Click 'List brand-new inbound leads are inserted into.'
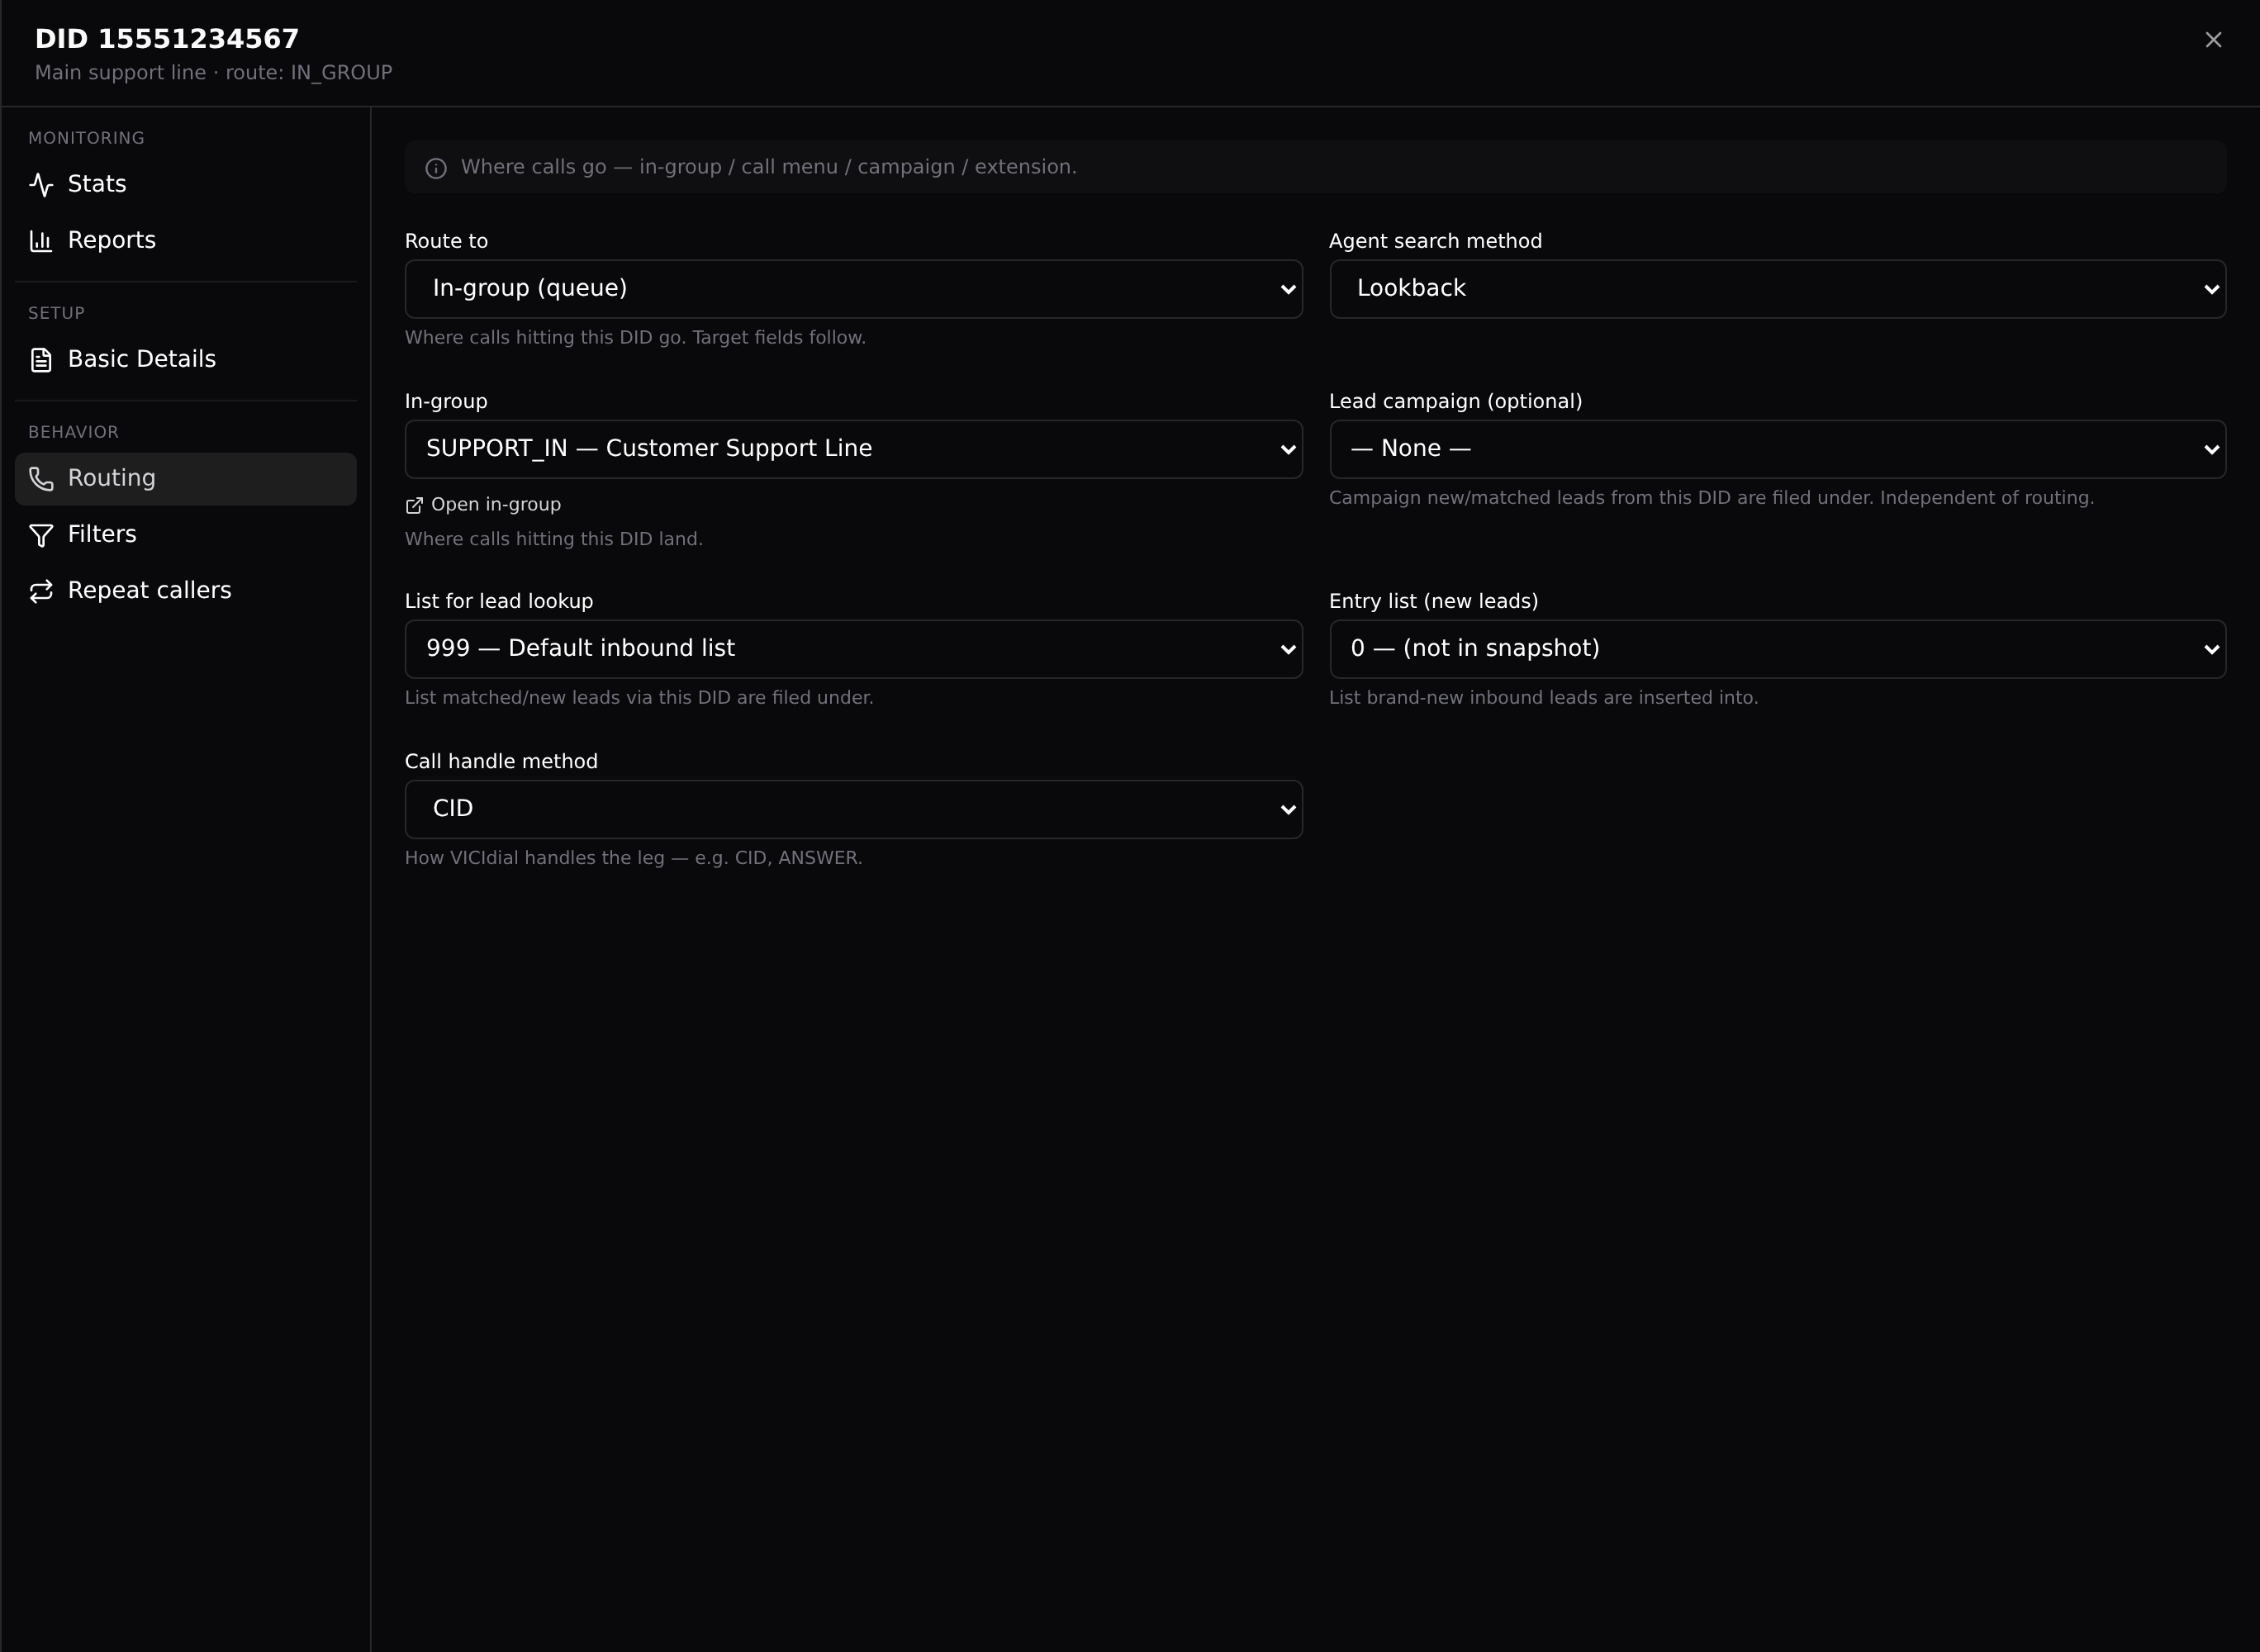This screenshot has height=1652, width=2260. click(x=1543, y=698)
